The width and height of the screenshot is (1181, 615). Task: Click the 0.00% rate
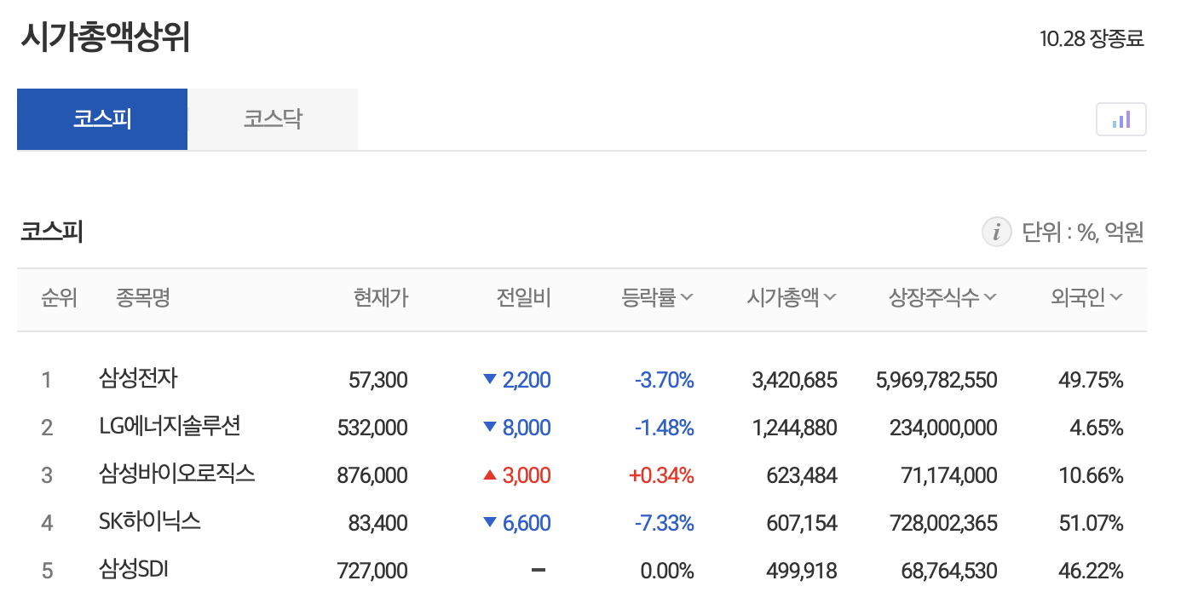(667, 571)
